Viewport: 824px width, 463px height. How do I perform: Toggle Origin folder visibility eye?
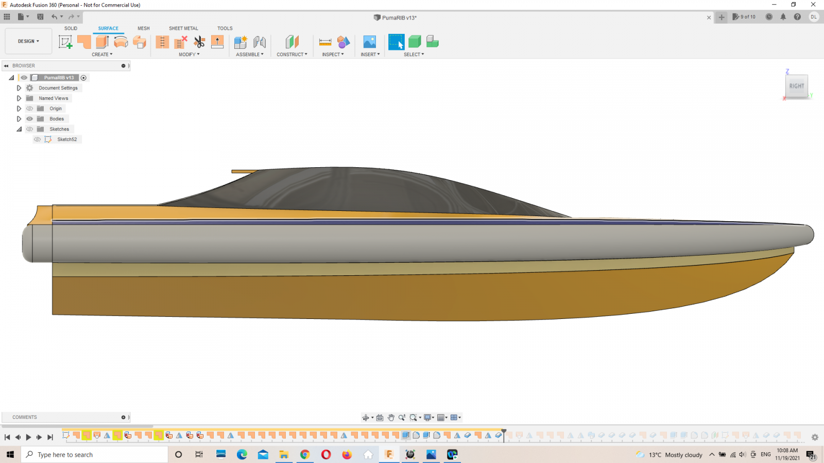pos(30,109)
